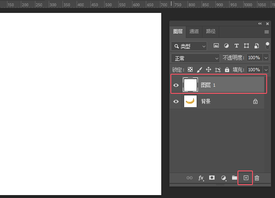This screenshot has height=198, width=275.
Task: Open the layers panel hamburger menu
Action: [x=266, y=32]
